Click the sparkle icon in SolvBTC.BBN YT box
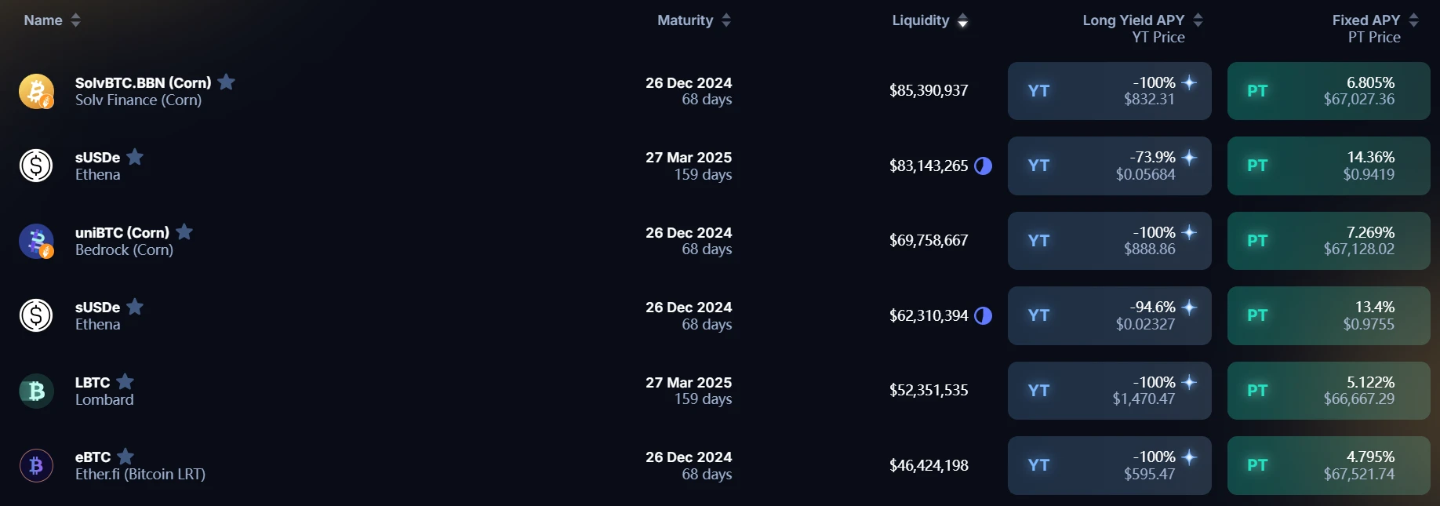The image size is (1440, 506). (x=1189, y=82)
